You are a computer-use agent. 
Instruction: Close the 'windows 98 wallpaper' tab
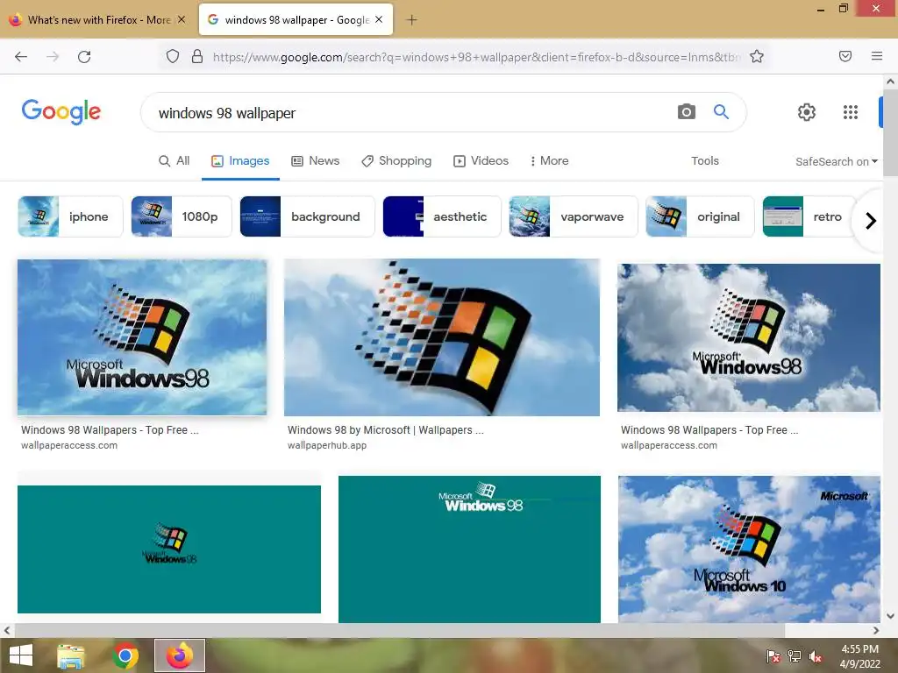tap(379, 19)
